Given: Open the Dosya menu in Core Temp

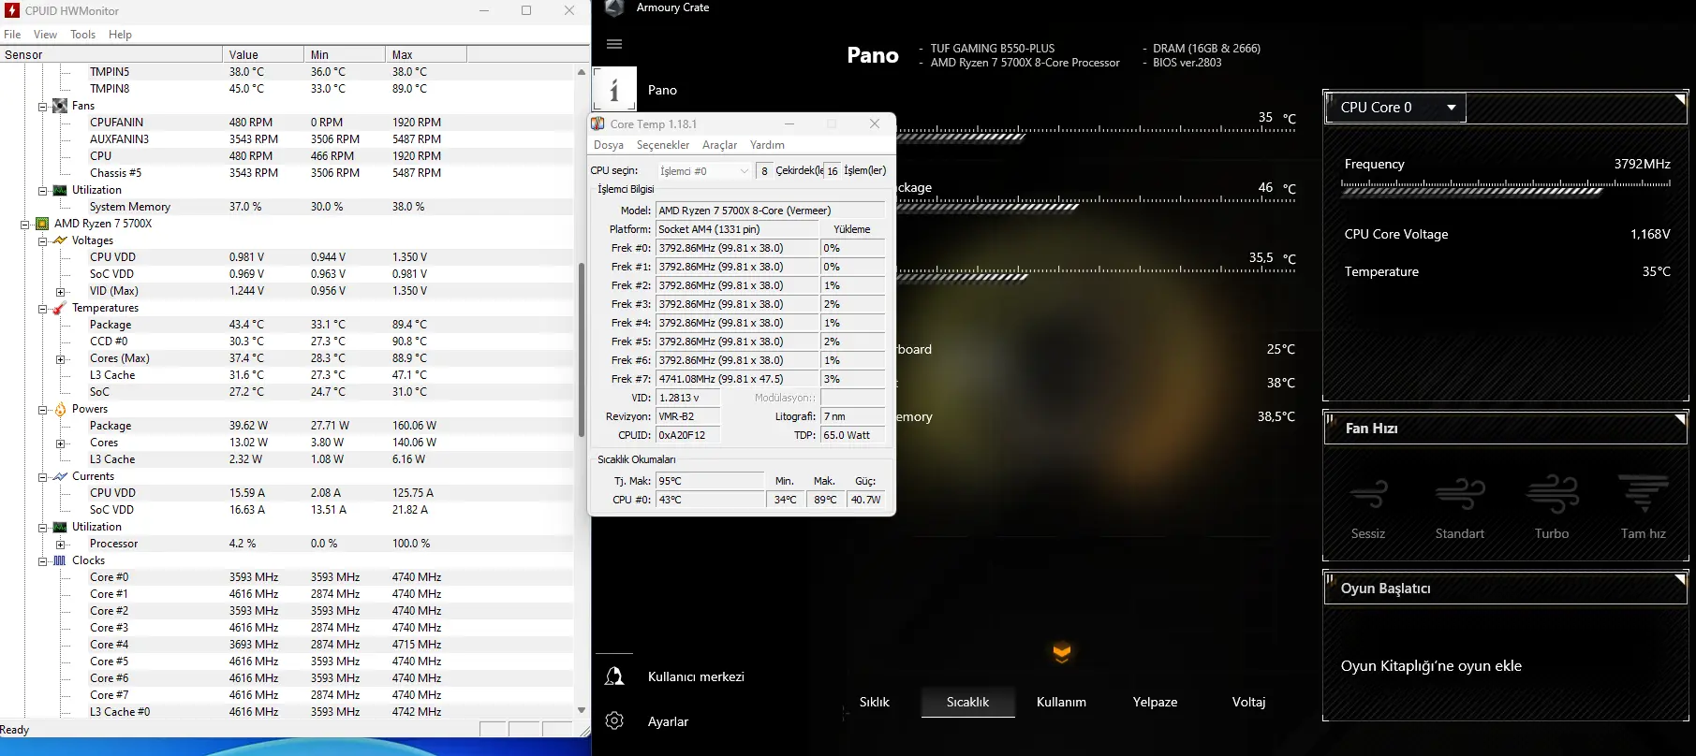Looking at the screenshot, I should click(x=609, y=145).
